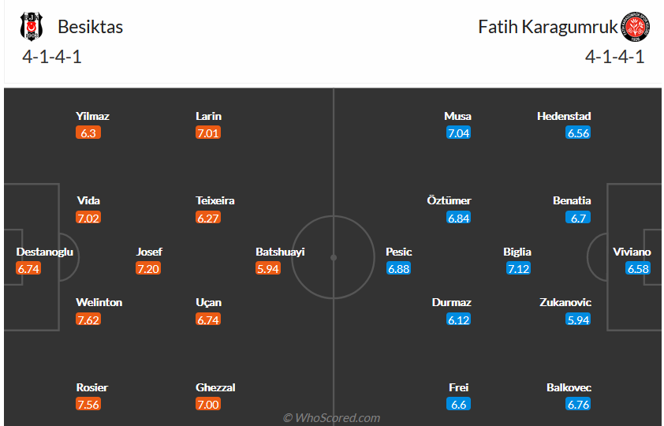Screen dimensions: 664x426
Task: Click Josef's 7.20 rating badge
Action: point(149,269)
